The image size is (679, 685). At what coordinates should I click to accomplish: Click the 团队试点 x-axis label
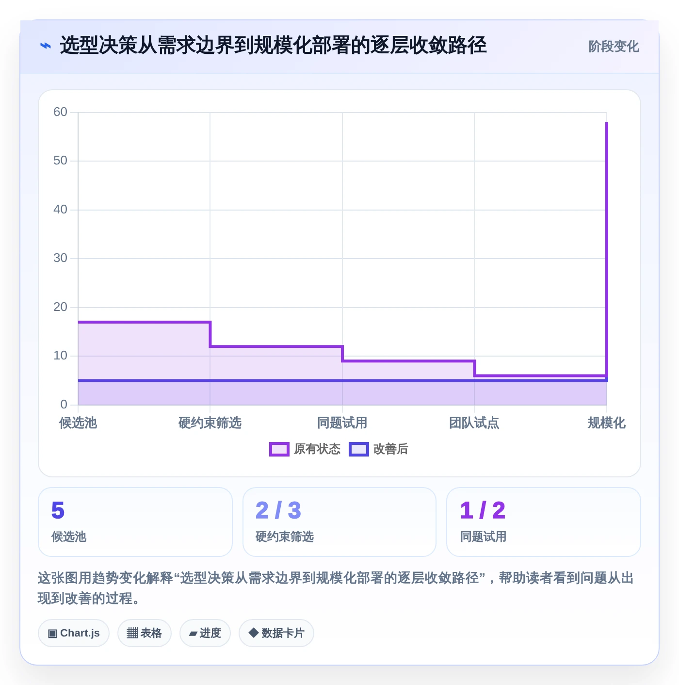(474, 423)
